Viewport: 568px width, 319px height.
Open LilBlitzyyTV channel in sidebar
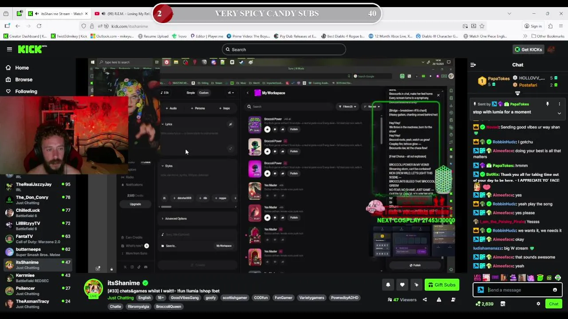coord(37,226)
